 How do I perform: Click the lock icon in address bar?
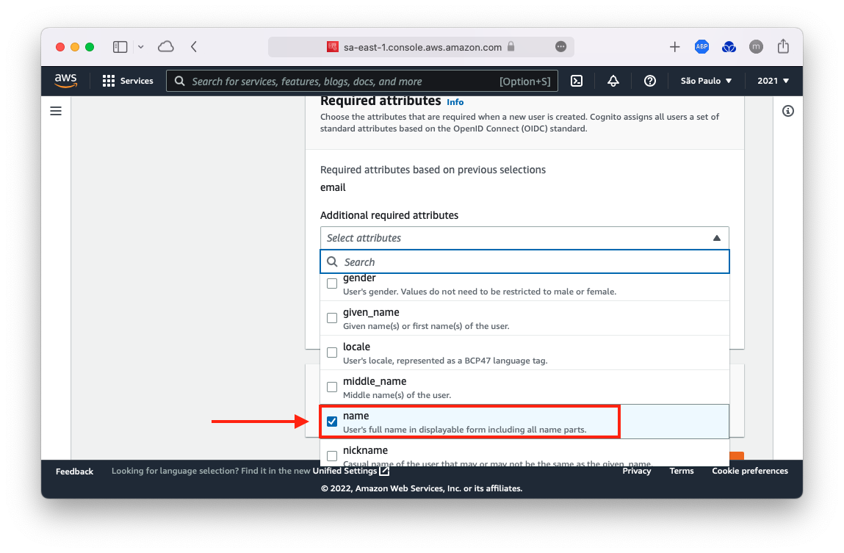point(511,46)
